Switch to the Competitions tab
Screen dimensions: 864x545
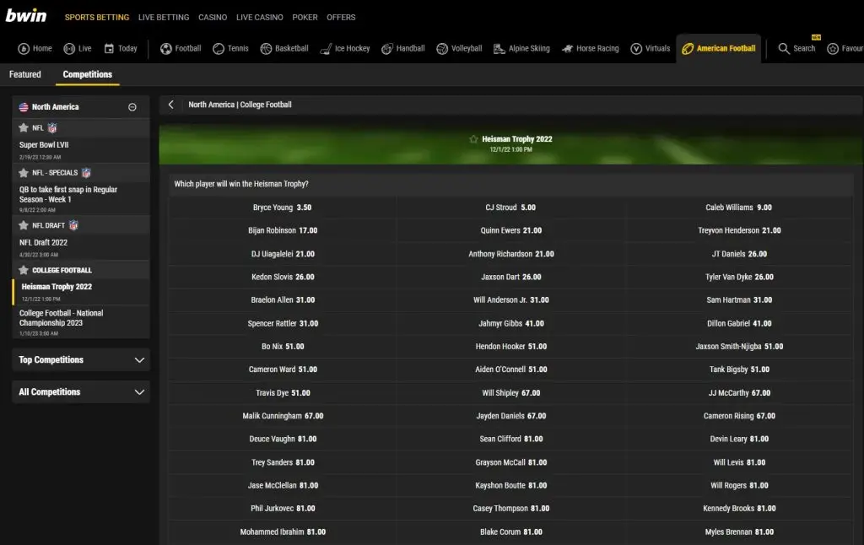tap(87, 74)
